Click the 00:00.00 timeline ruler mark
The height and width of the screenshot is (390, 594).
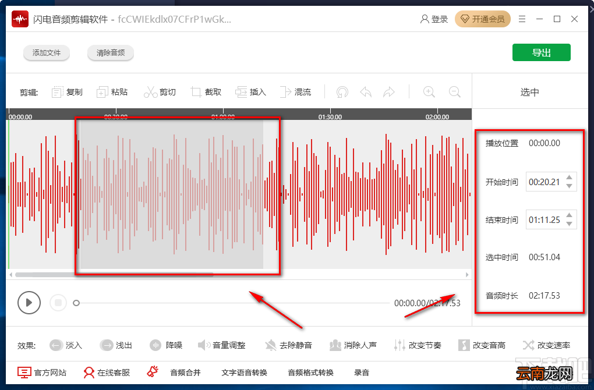pyautogui.click(x=20, y=117)
